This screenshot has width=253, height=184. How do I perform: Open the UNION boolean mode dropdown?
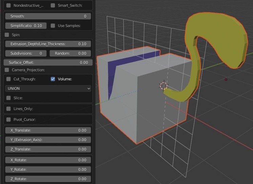click(48, 88)
